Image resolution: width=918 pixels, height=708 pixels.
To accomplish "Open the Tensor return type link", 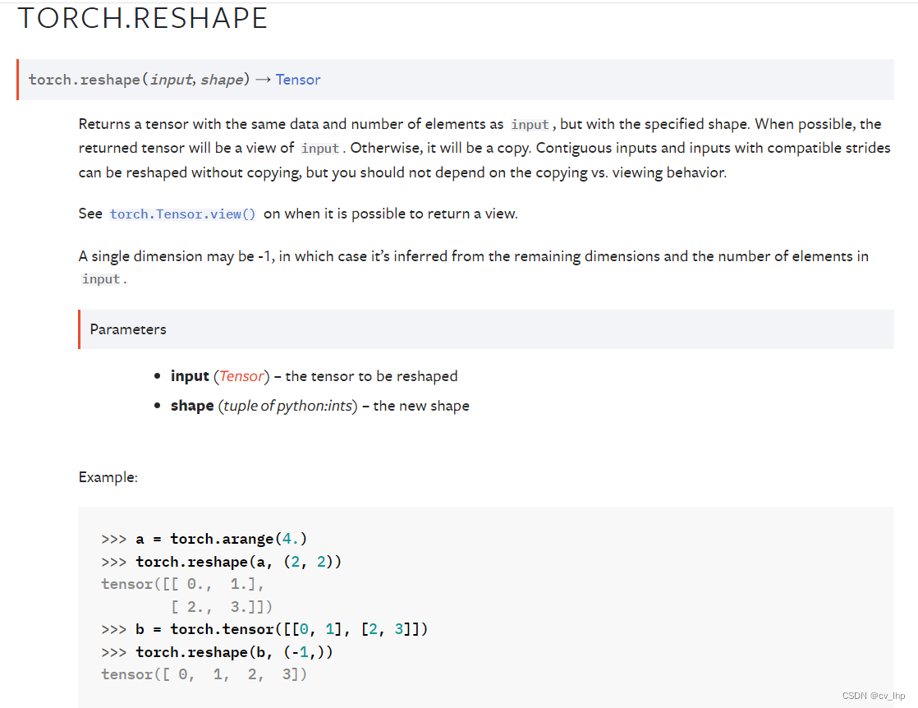I will point(298,80).
